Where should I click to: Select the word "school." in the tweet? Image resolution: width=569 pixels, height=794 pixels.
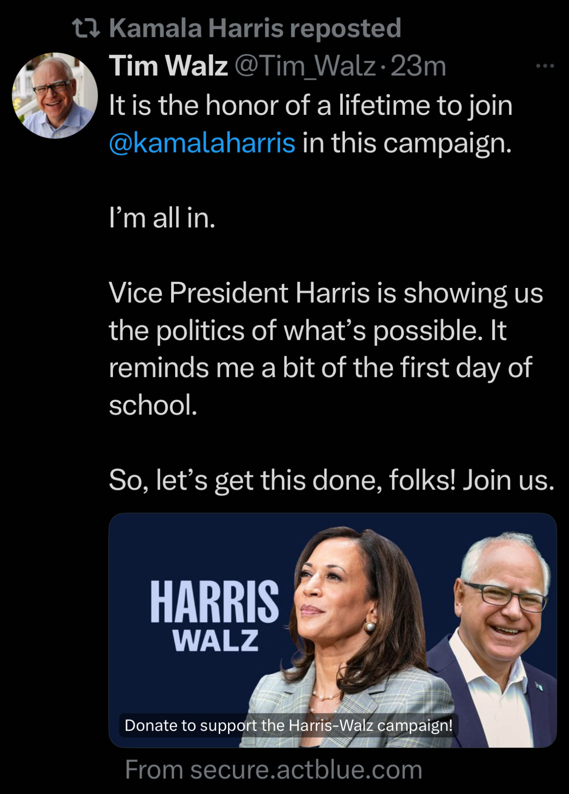[x=153, y=405]
